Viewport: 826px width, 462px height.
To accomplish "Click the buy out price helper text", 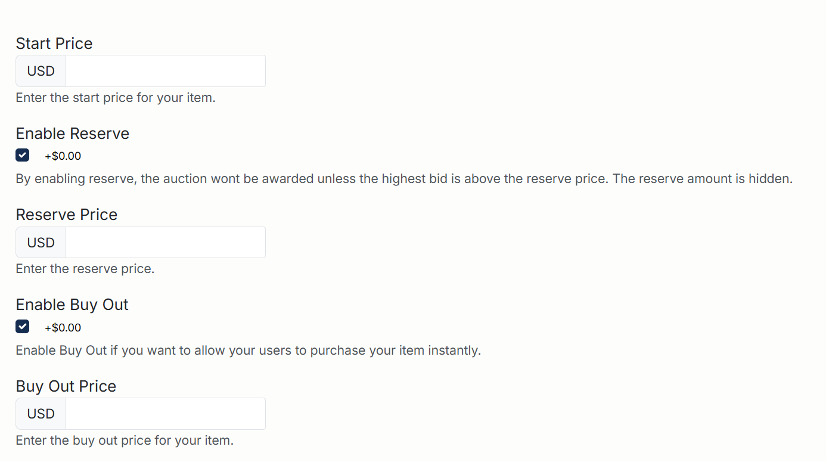I will click(125, 440).
